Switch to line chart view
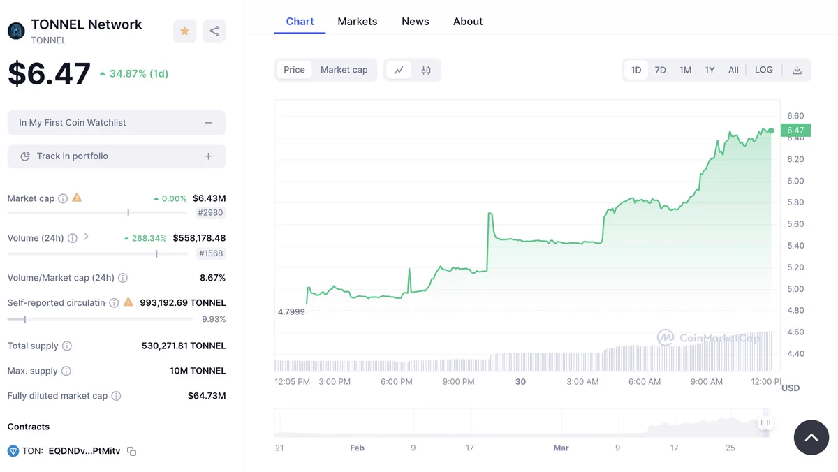 point(399,70)
